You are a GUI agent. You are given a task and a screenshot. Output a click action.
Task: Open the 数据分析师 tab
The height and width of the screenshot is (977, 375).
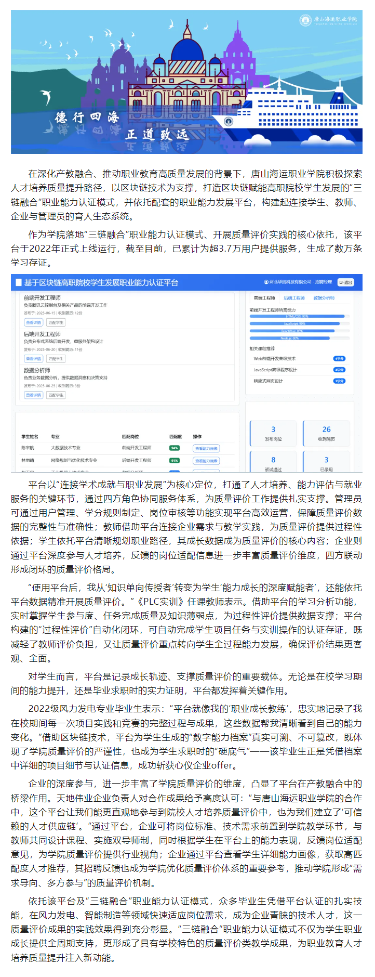324,298
